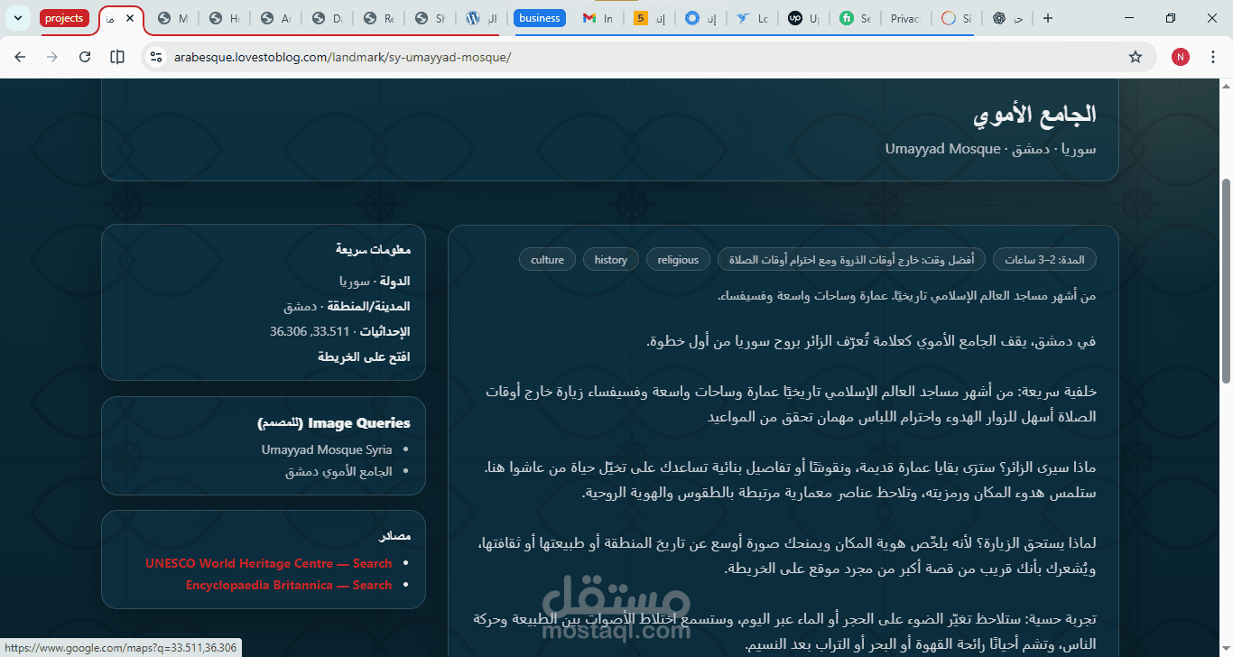The height and width of the screenshot is (657, 1233).
Task: Open the tab search dropdown arrow
Action: coord(17,18)
